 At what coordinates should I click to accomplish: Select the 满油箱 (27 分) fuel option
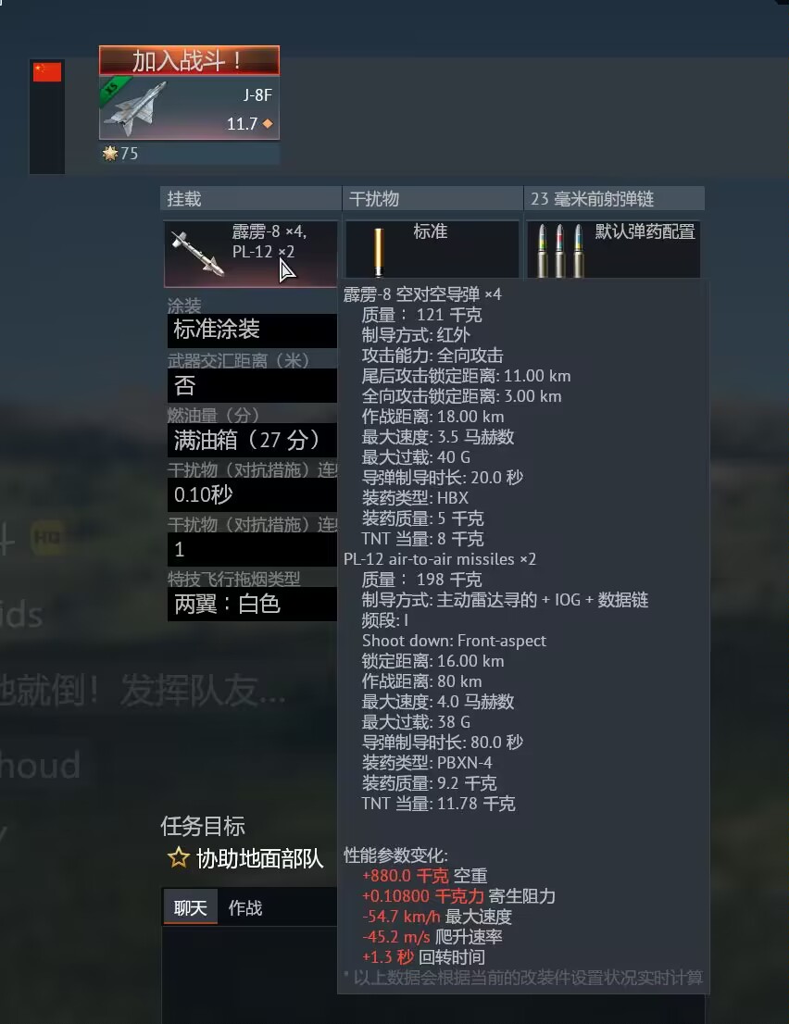pos(252,440)
